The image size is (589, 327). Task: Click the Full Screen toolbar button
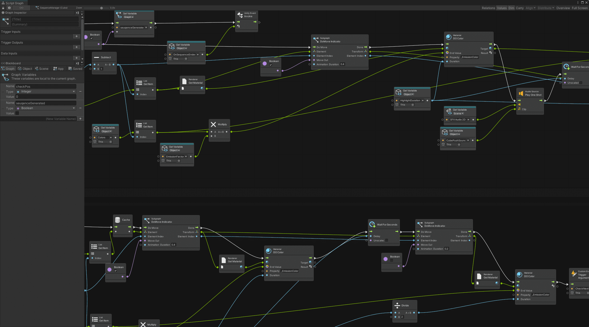click(580, 8)
